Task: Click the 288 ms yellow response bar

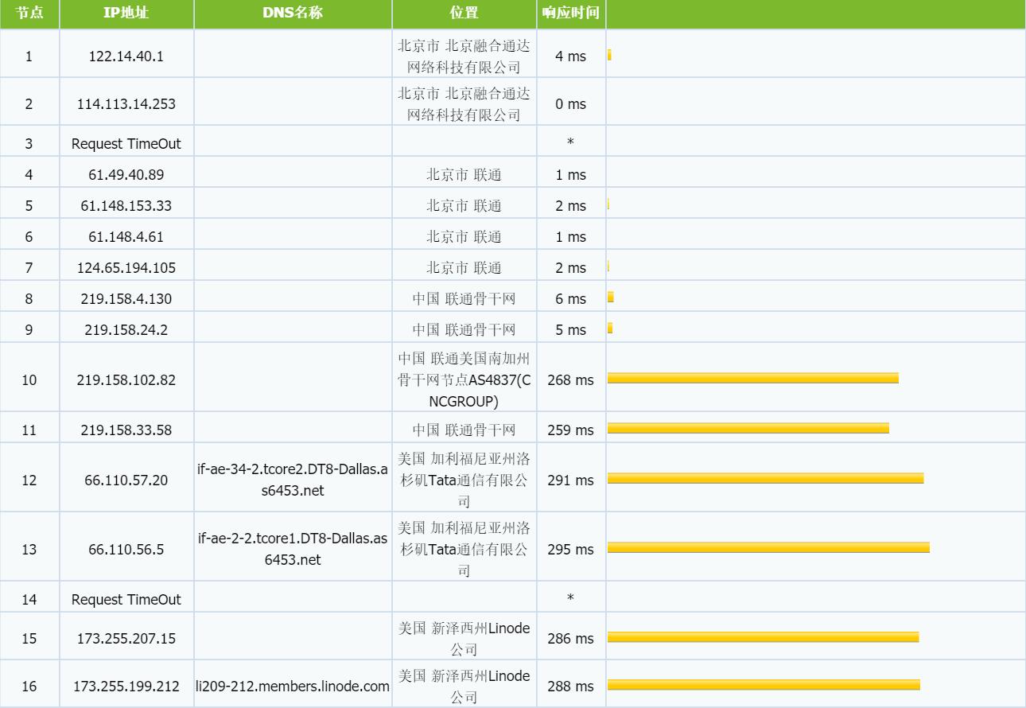Action: coord(764,684)
